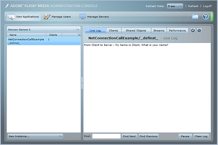Collapse left panel using divider handle

point(82,83)
